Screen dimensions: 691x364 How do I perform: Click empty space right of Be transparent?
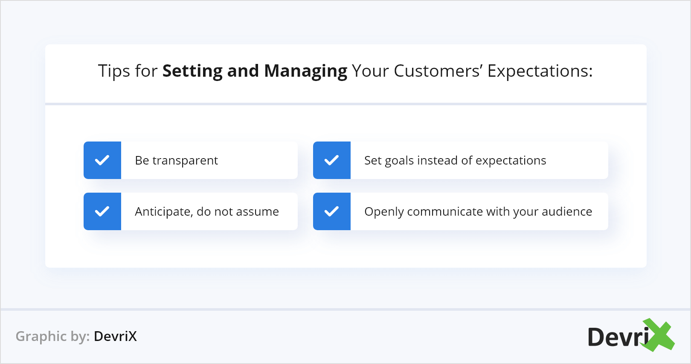[x=260, y=161]
